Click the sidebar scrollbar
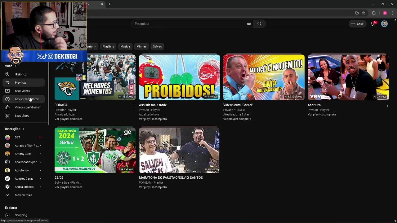Screen dimensions: 397x223 click(x=48, y=93)
